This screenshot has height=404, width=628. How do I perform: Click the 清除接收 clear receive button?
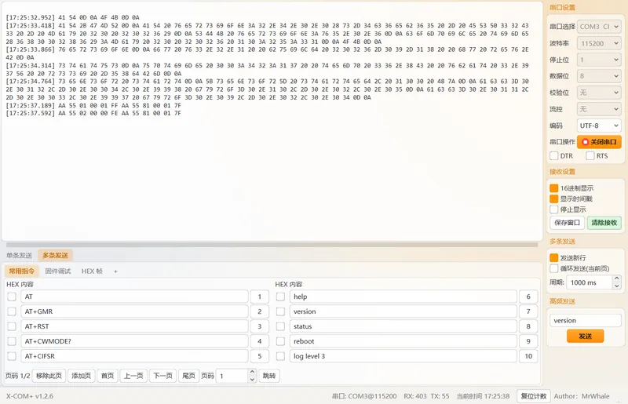(x=604, y=223)
